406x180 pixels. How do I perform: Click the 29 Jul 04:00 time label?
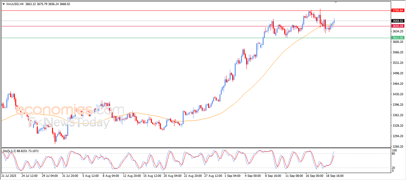(x=49, y=176)
